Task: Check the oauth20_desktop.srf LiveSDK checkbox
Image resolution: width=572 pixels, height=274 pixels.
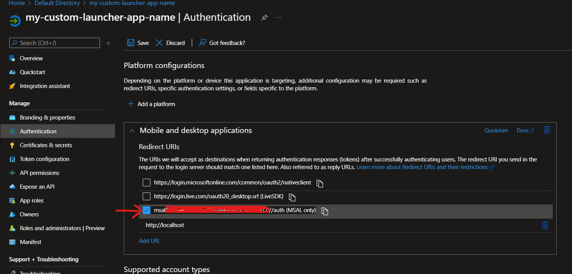Action: click(x=147, y=196)
